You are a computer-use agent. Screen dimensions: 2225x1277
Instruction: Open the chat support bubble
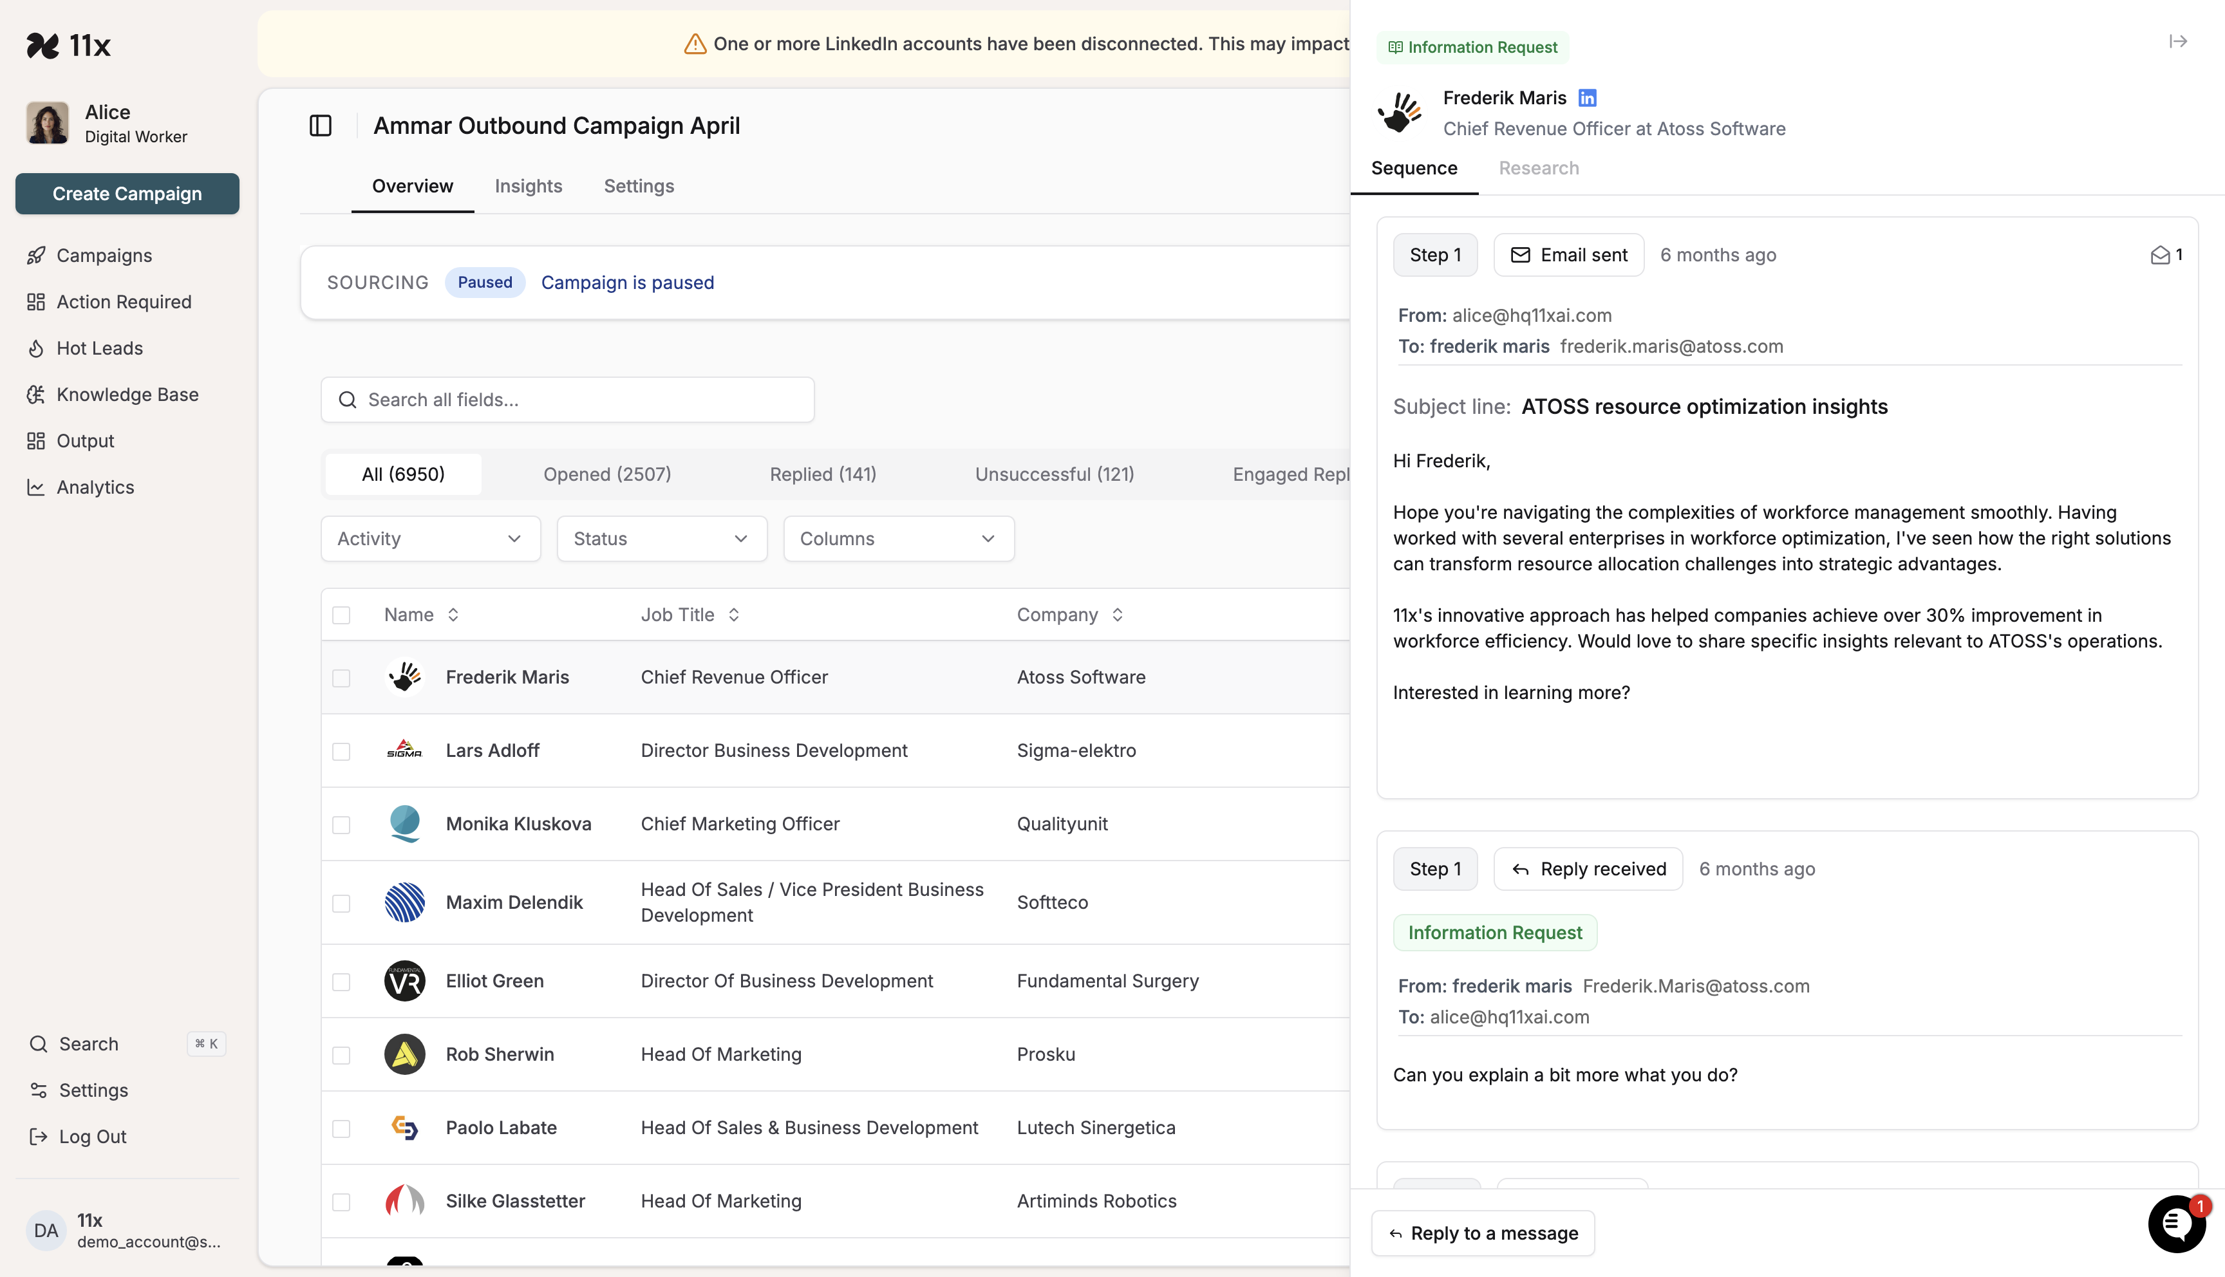tap(2176, 1224)
